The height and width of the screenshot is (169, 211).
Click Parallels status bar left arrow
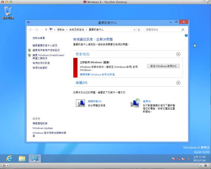point(201,166)
